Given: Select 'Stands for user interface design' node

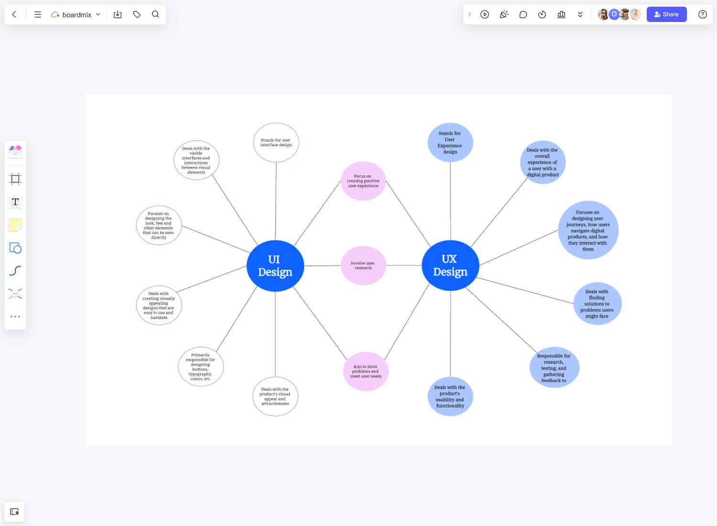Looking at the screenshot, I should tap(276, 142).
